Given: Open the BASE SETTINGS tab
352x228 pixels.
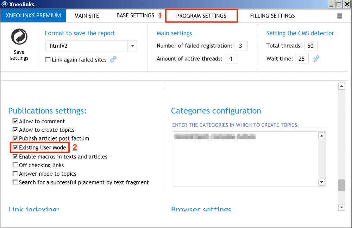Looking at the screenshot, I should coord(136,15).
